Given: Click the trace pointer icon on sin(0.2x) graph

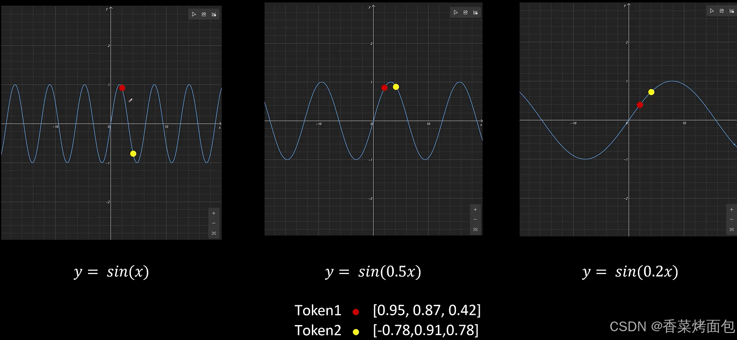Looking at the screenshot, I should (x=712, y=11).
